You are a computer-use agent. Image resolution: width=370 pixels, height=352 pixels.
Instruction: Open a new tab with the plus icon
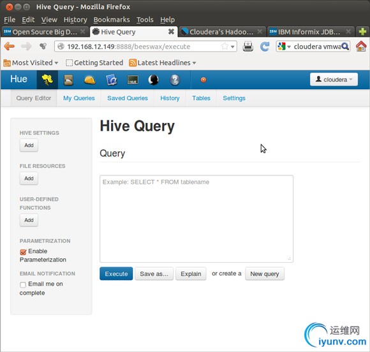(362, 31)
